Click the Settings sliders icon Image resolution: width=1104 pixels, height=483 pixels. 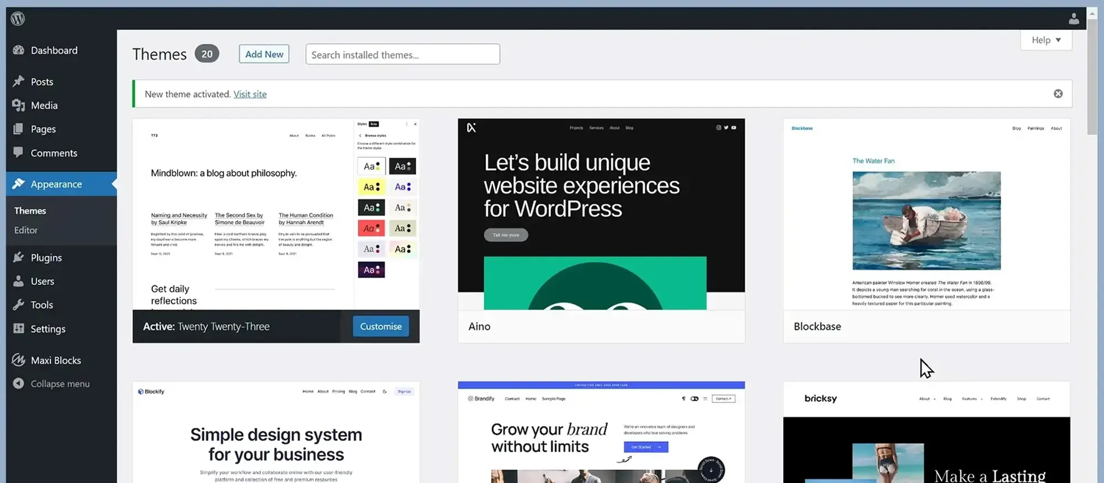[x=18, y=328]
